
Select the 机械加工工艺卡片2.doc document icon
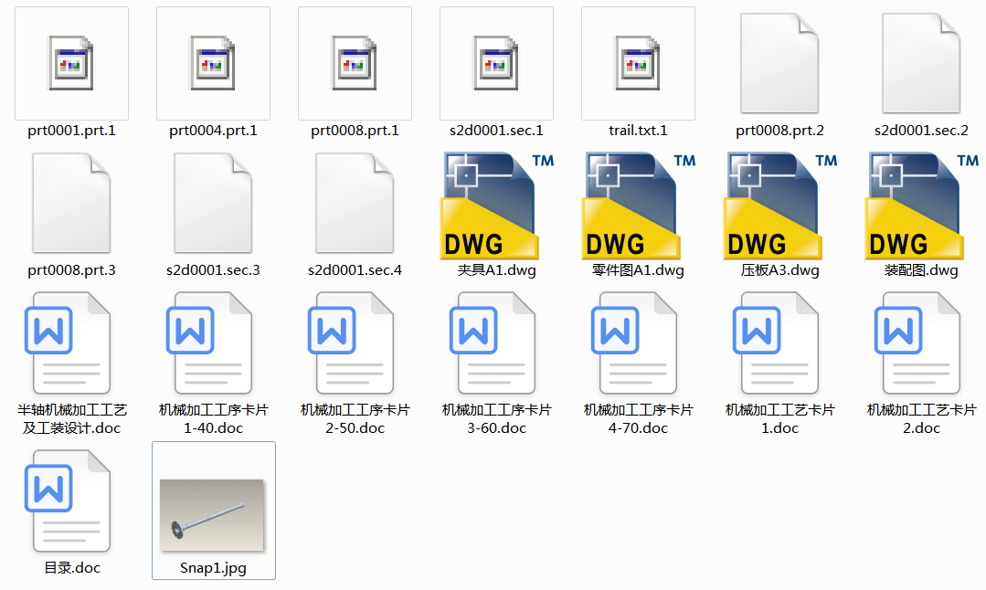917,343
